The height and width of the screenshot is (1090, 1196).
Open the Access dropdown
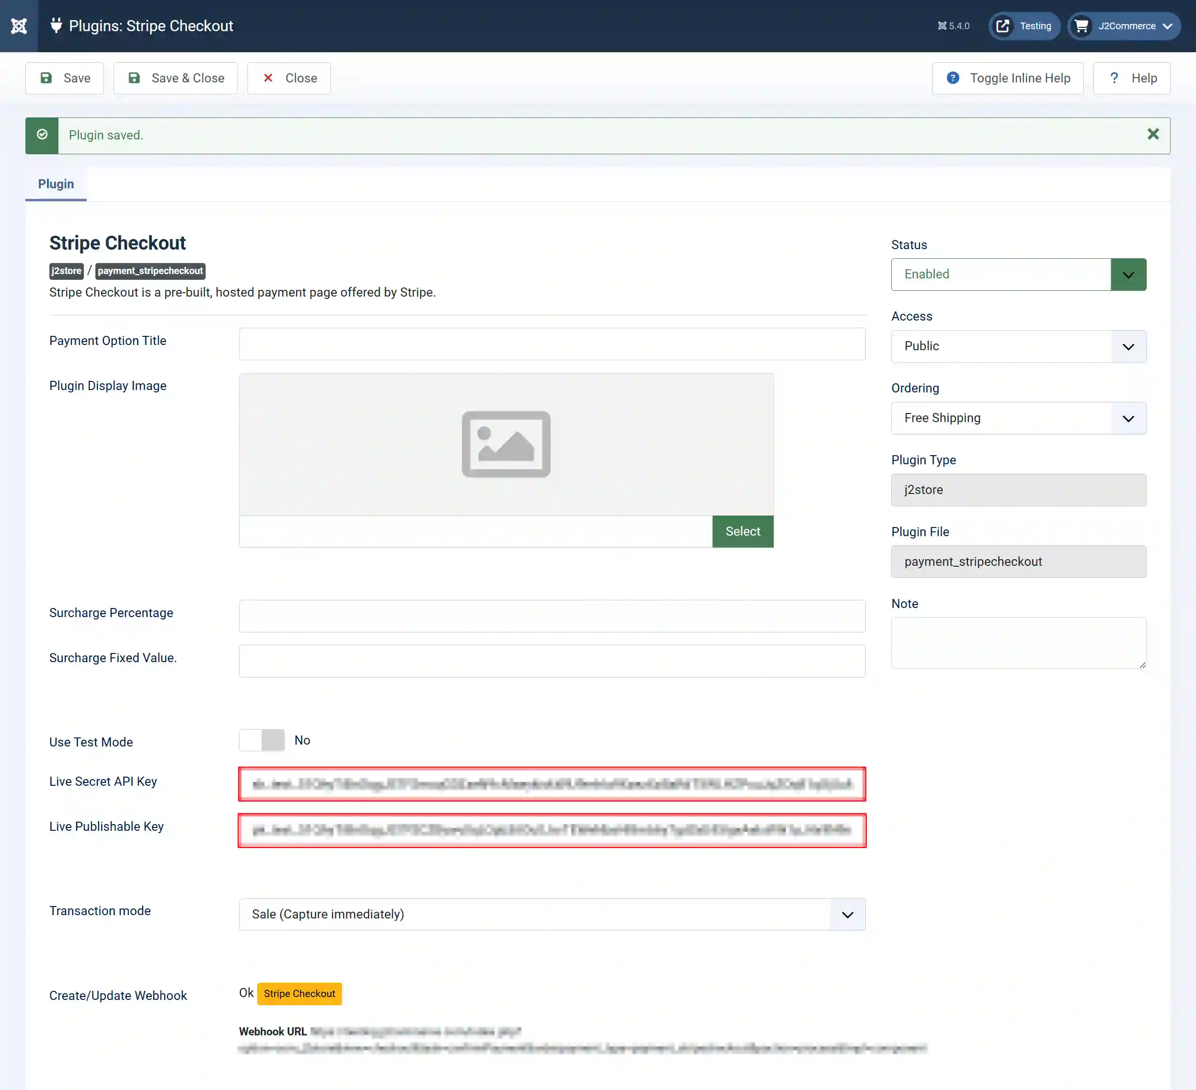pos(1019,346)
